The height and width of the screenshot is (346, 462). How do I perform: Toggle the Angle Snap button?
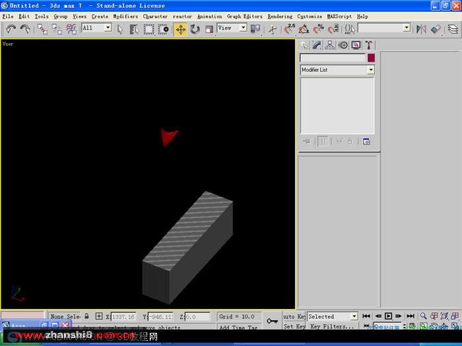coord(304,29)
